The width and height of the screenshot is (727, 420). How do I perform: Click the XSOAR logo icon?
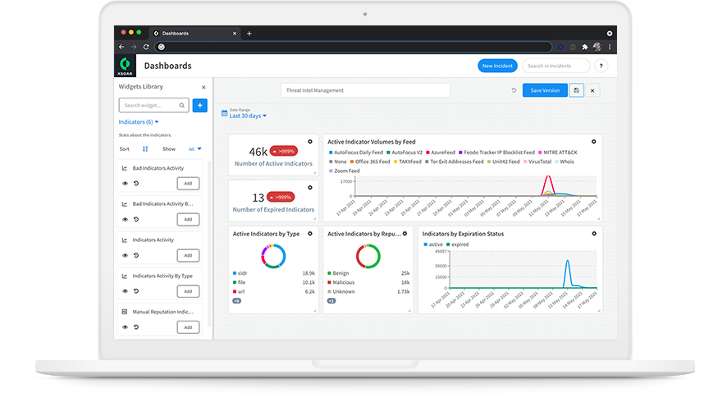pos(126,66)
